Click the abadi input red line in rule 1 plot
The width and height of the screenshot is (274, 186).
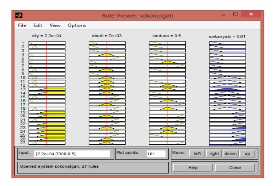[x=107, y=43]
